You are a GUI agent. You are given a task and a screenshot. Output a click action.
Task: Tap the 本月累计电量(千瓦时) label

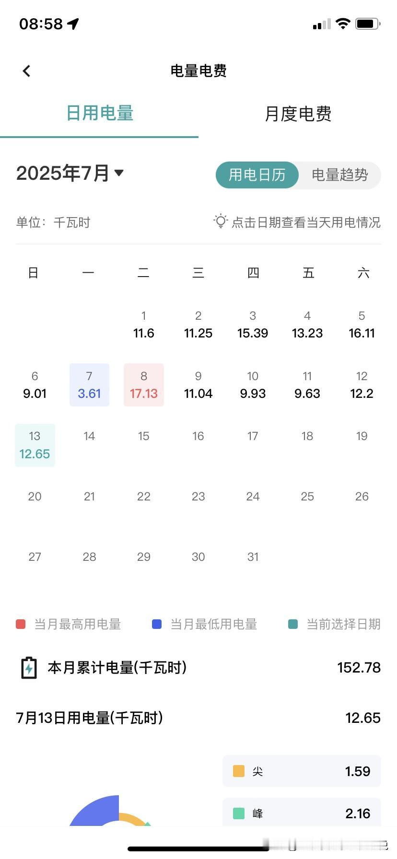[117, 668]
